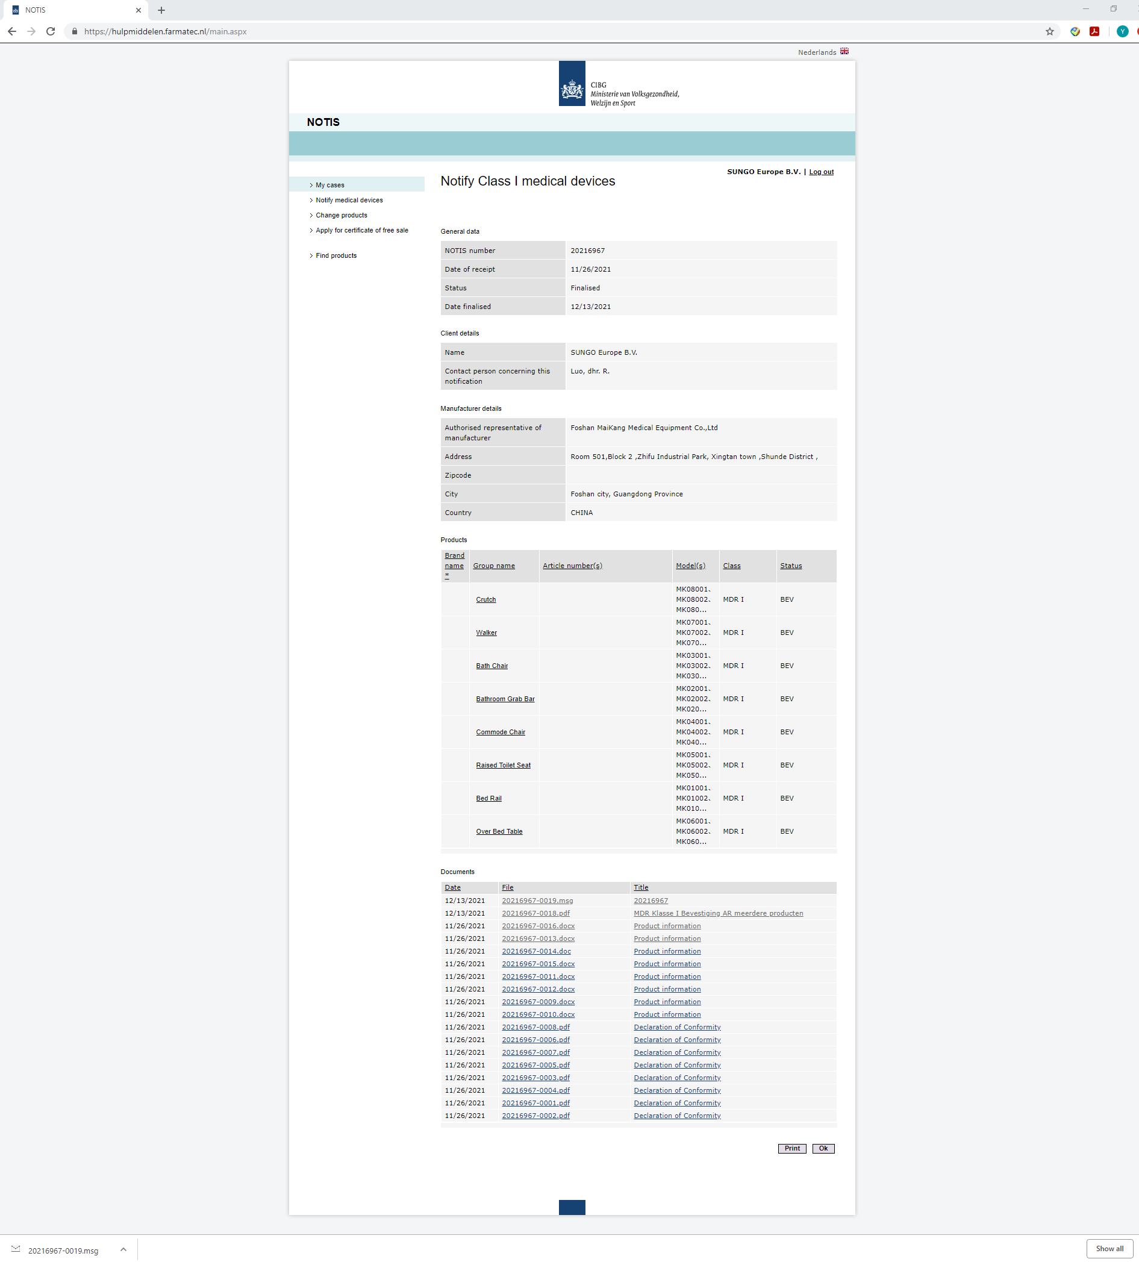
Task: Click the UK flag language icon
Action: 844,51
